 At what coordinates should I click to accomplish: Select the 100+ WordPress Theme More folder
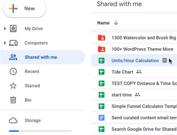tap(134, 49)
